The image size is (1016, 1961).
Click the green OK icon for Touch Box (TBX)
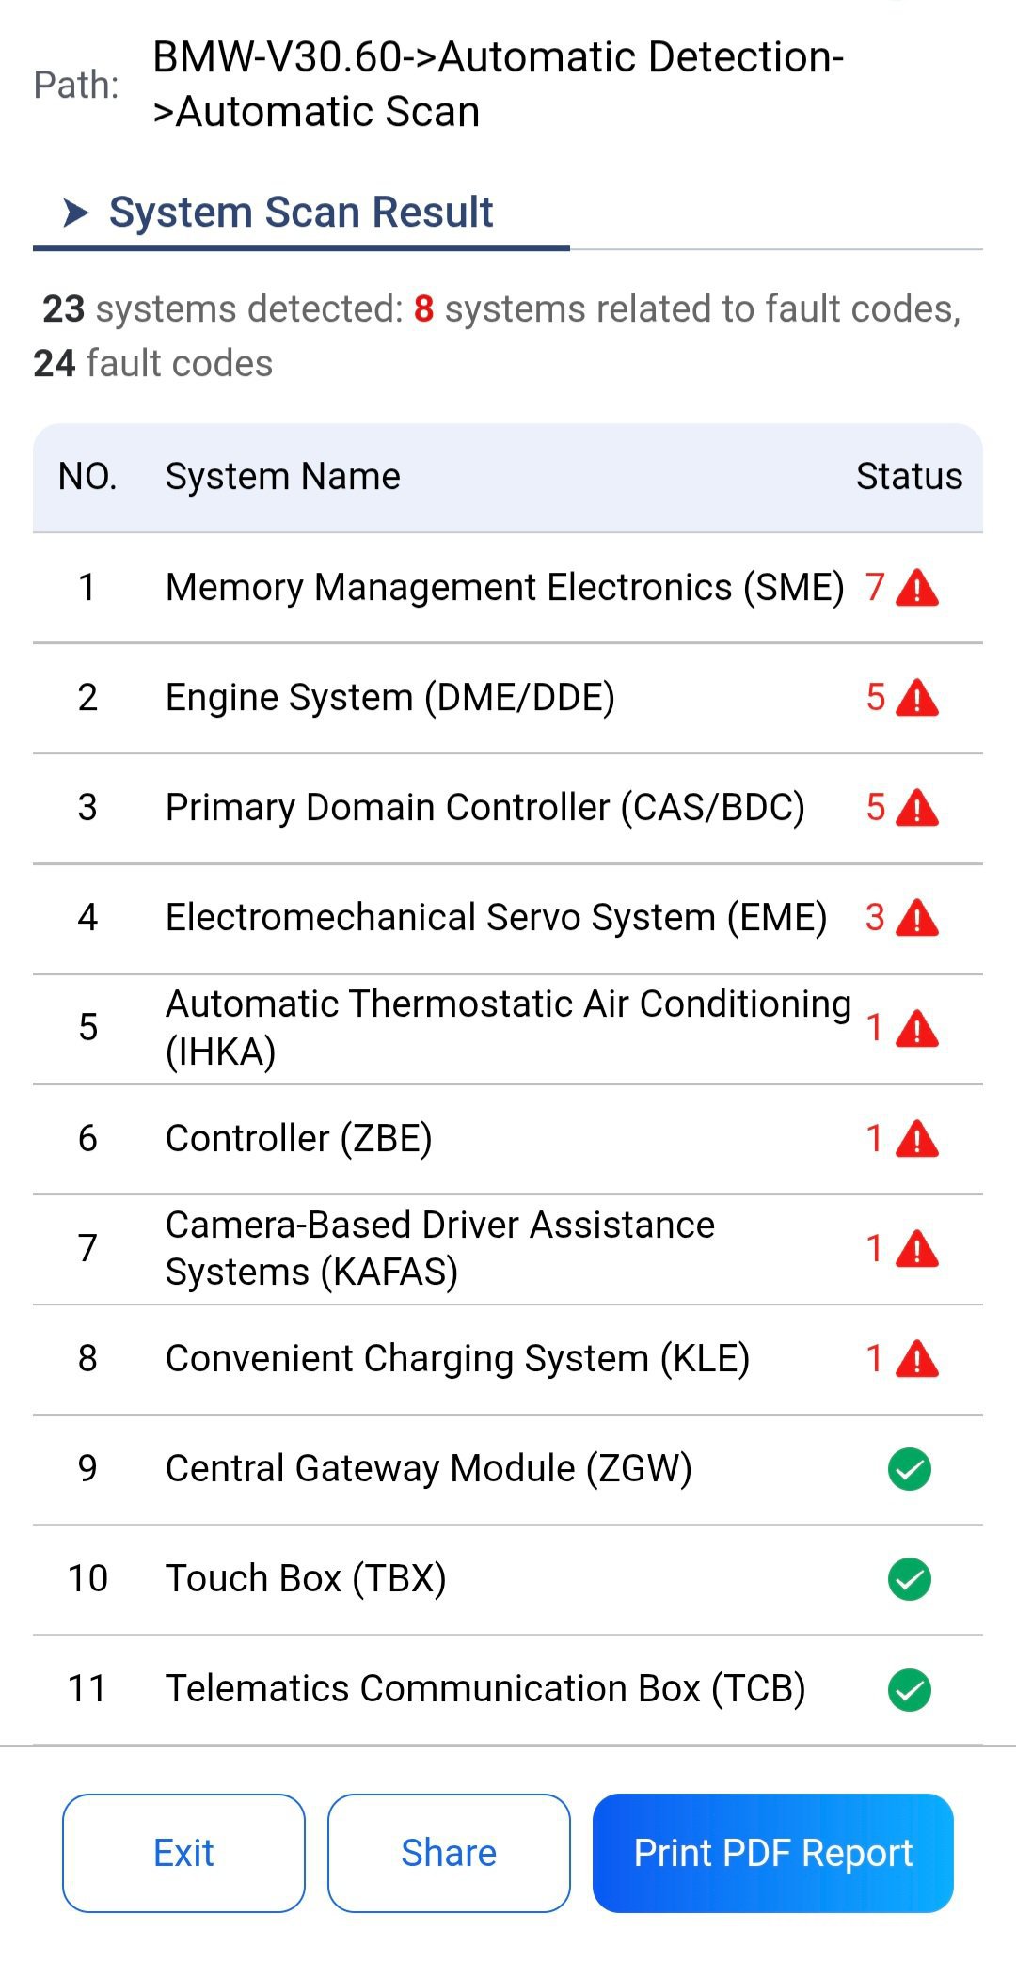[910, 1579]
